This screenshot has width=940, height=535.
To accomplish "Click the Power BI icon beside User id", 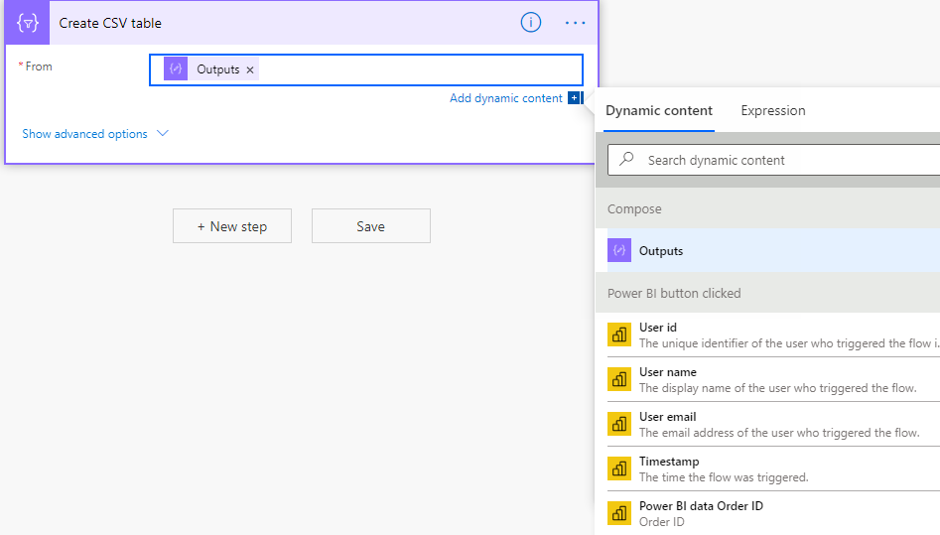I will pyautogui.click(x=619, y=335).
